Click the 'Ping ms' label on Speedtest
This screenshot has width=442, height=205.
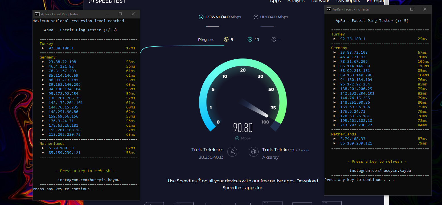click(x=206, y=39)
